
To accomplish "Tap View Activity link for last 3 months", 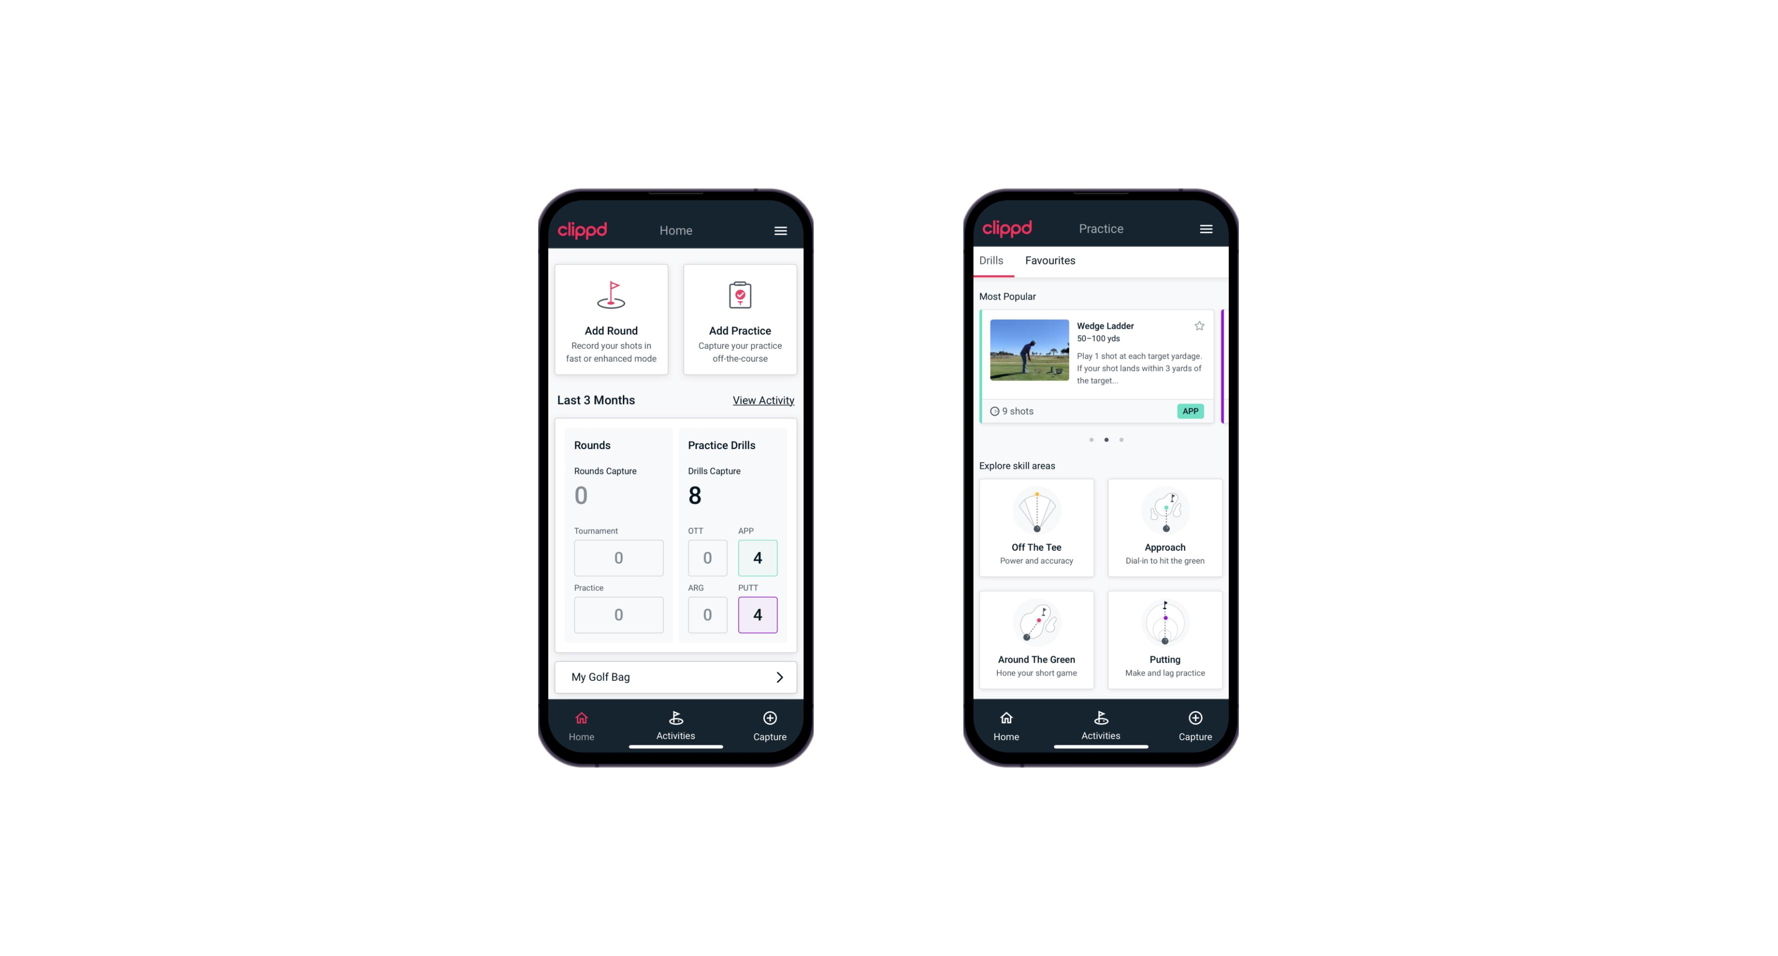I will [x=762, y=400].
